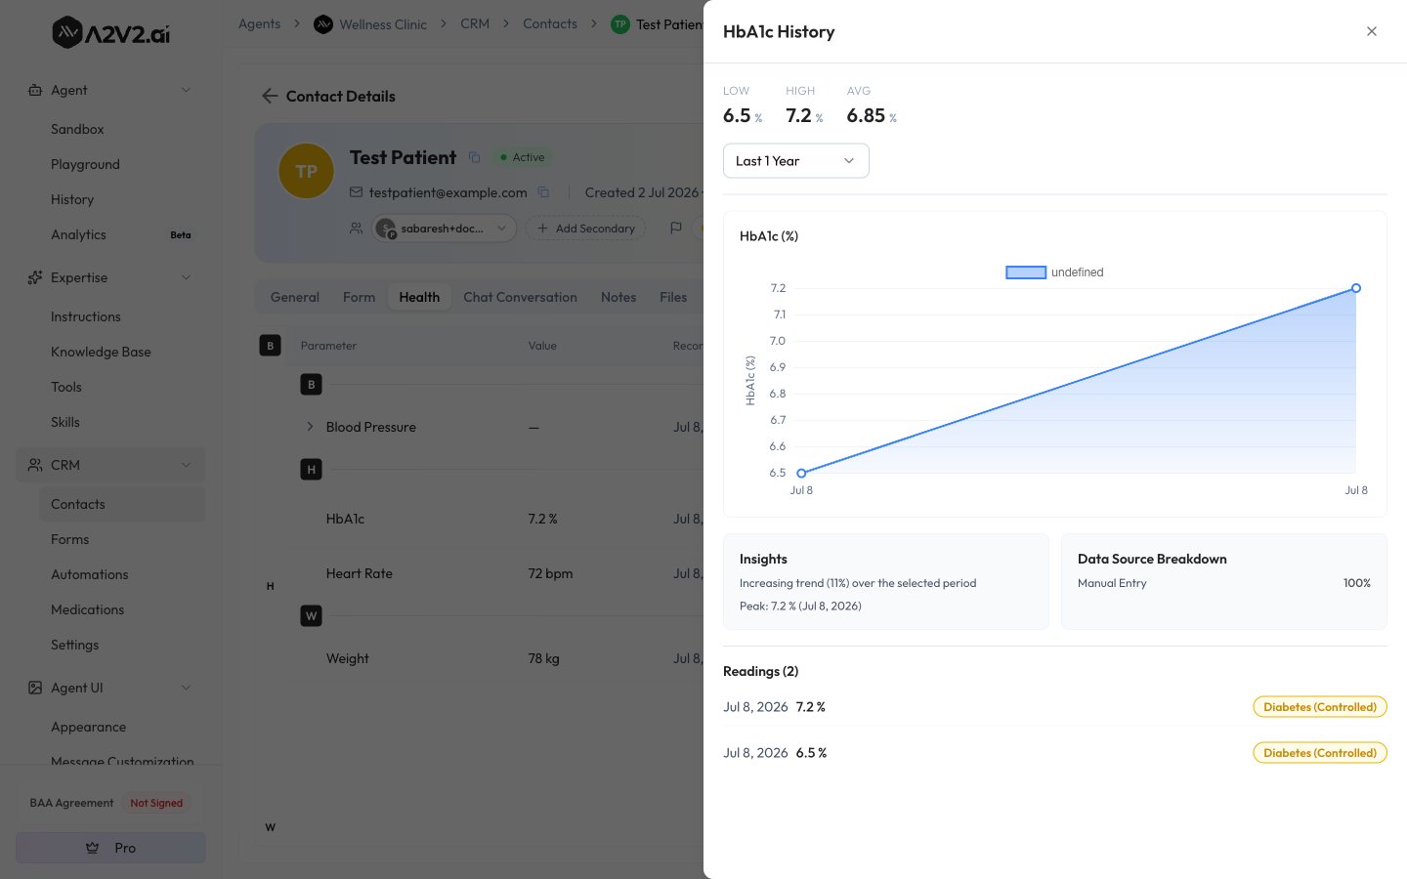Select the Chat Conversation tab
The image size is (1407, 879).
tap(520, 297)
